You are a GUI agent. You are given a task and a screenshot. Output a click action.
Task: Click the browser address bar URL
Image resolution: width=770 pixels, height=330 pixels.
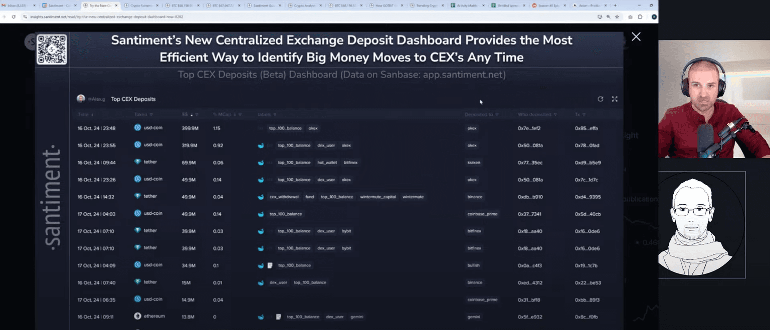tap(106, 17)
